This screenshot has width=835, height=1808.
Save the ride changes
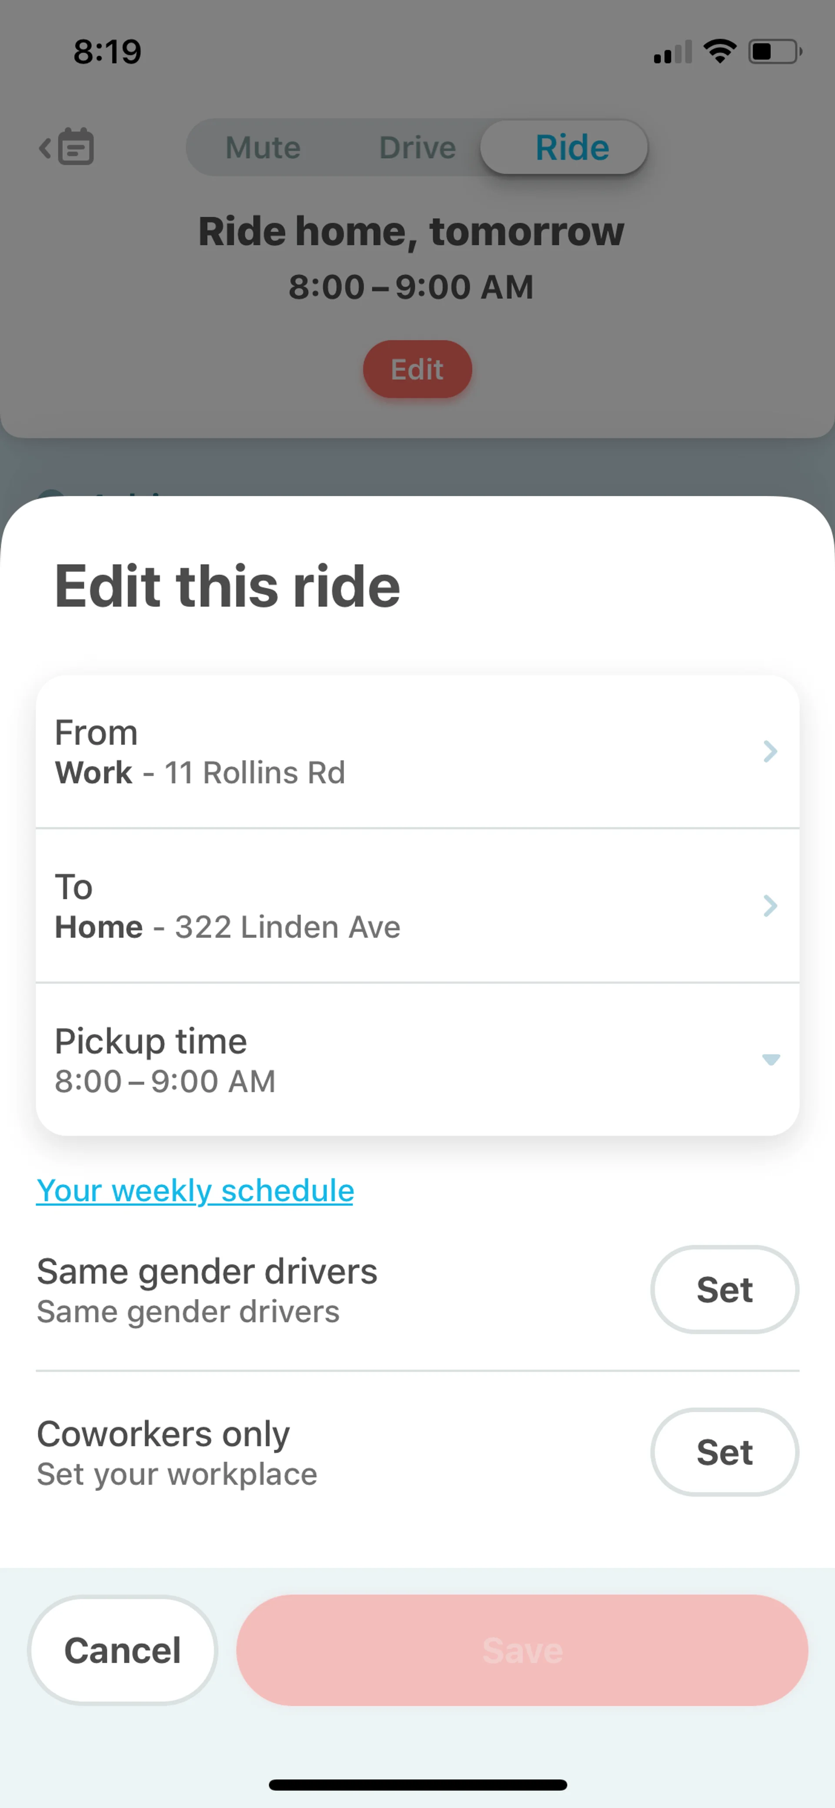tap(522, 1650)
